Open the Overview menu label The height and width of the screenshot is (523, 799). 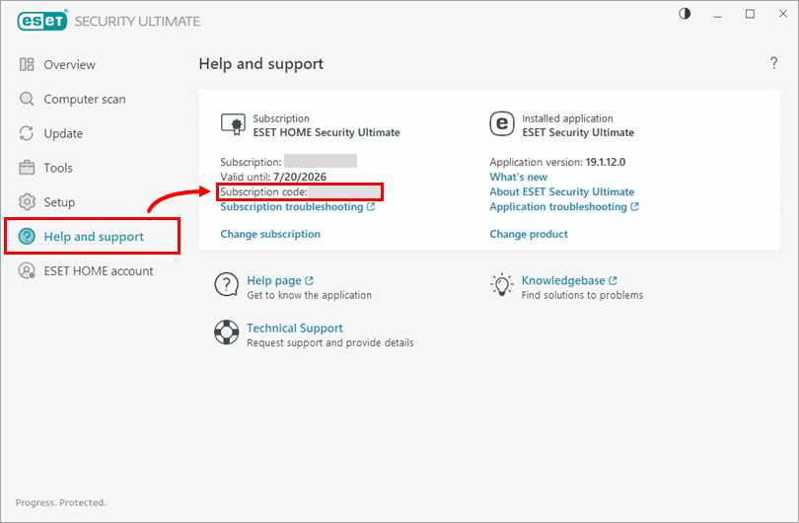coord(69,65)
